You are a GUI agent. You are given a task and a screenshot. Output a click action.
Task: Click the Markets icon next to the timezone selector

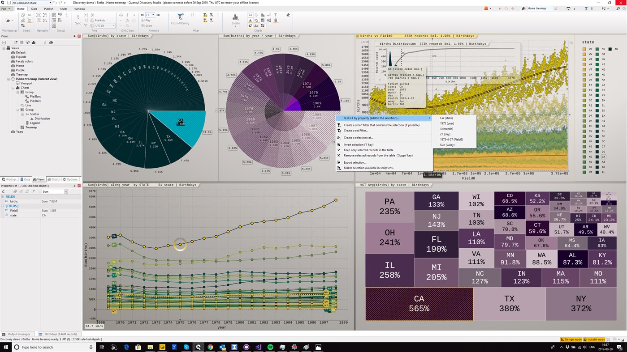pyautogui.click(x=92, y=20)
